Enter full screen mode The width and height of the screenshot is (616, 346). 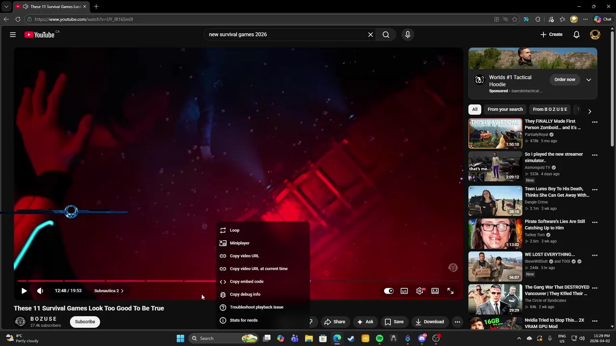[x=450, y=291]
